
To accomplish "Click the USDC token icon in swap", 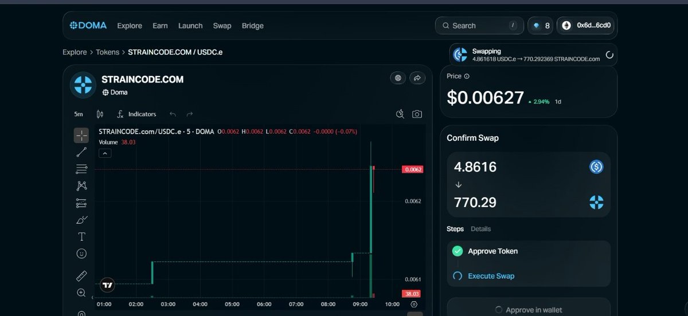I will [597, 167].
